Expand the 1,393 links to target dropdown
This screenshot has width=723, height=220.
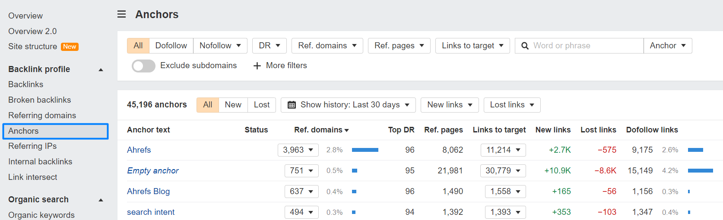[505, 212]
